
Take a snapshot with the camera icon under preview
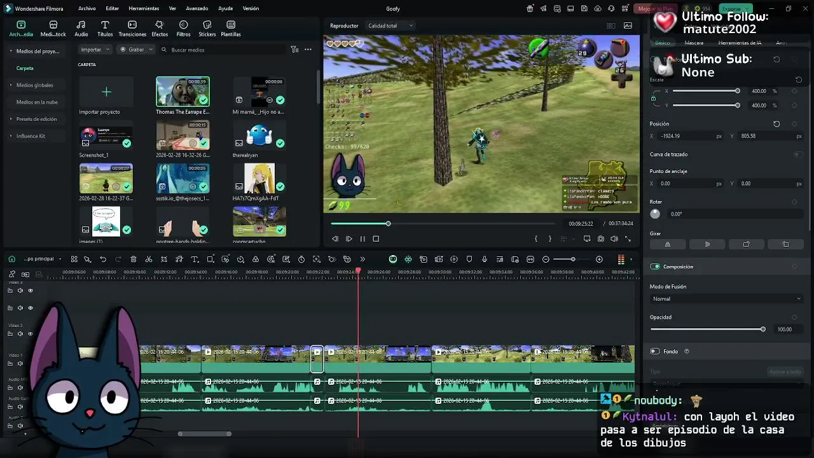coord(601,239)
